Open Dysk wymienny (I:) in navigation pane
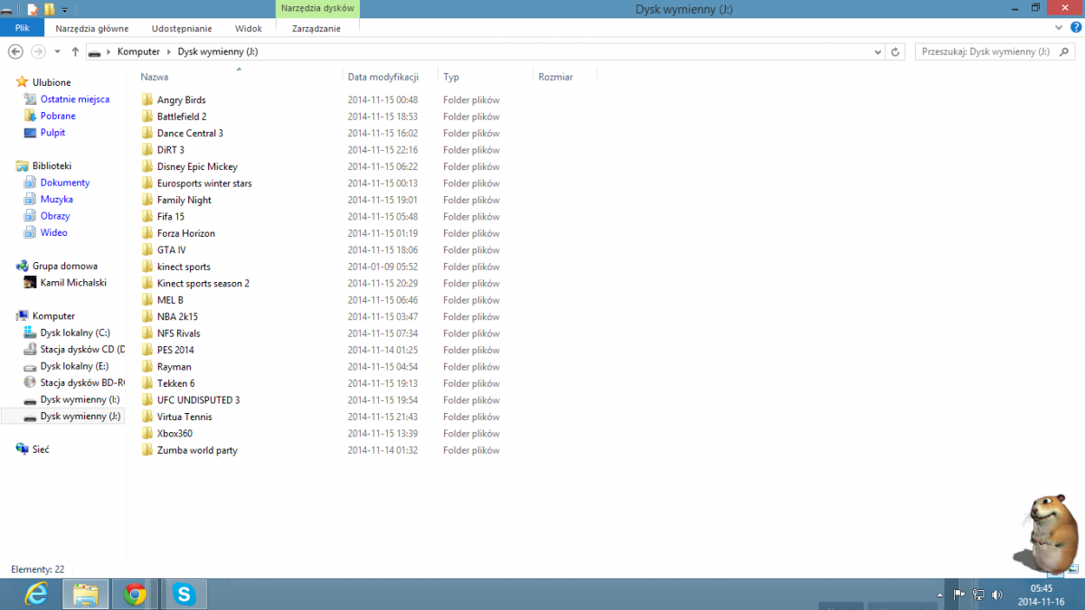Viewport: 1085px width, 610px height. click(x=80, y=399)
